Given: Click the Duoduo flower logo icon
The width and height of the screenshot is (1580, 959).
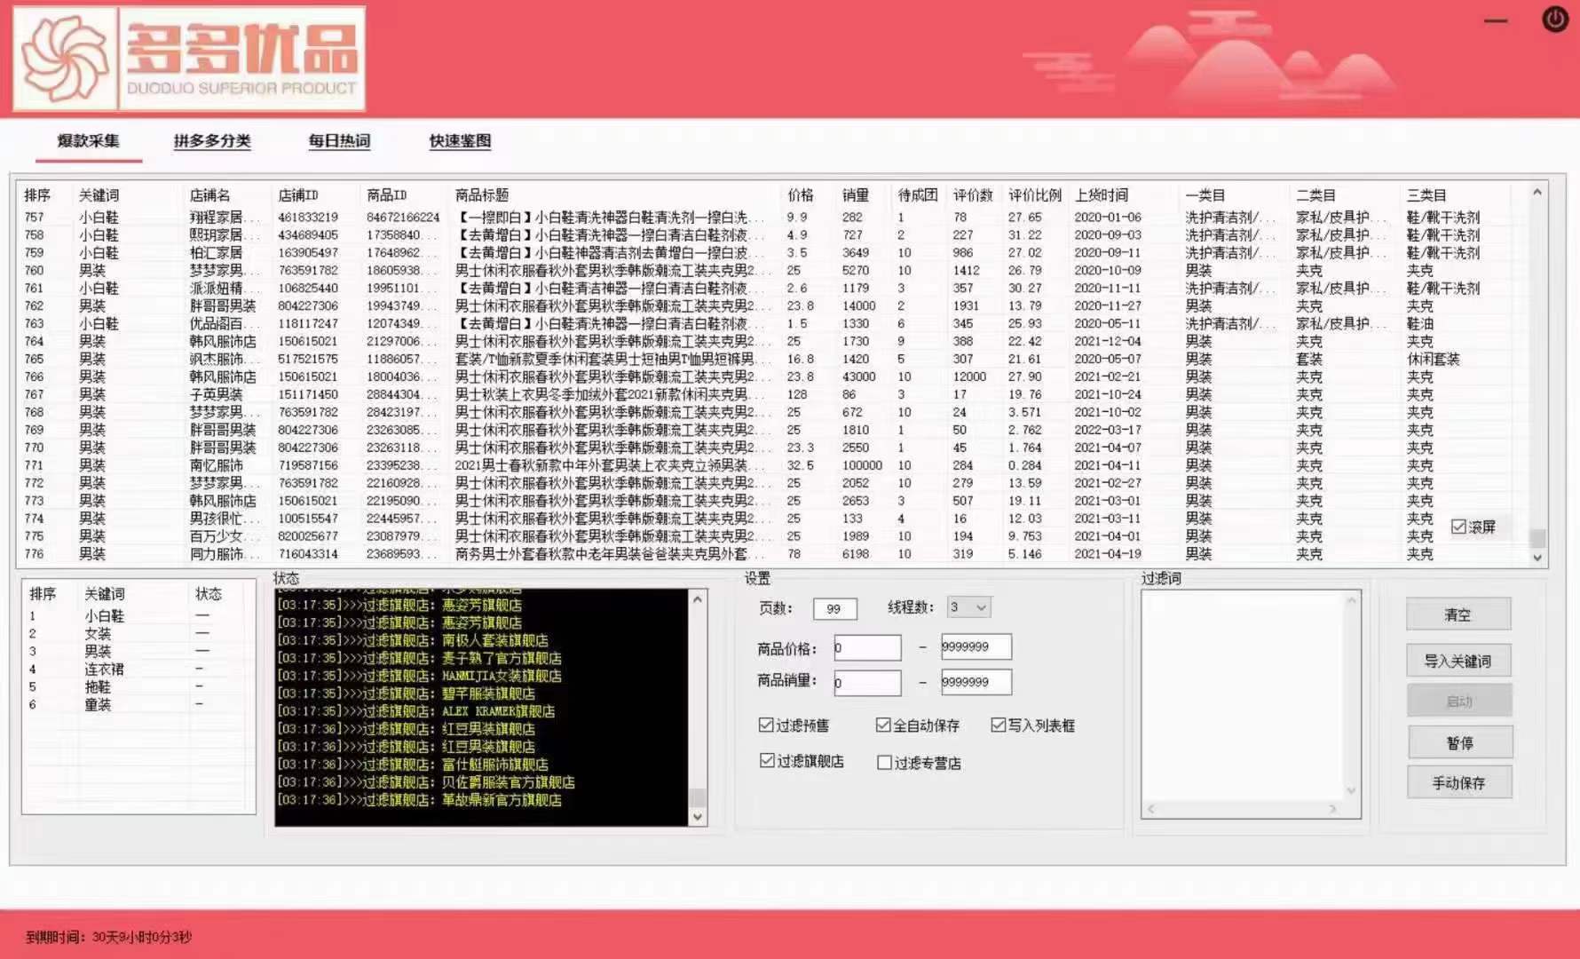Looking at the screenshot, I should point(64,59).
